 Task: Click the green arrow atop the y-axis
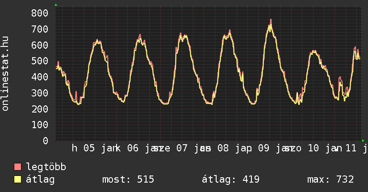click(x=56, y=5)
